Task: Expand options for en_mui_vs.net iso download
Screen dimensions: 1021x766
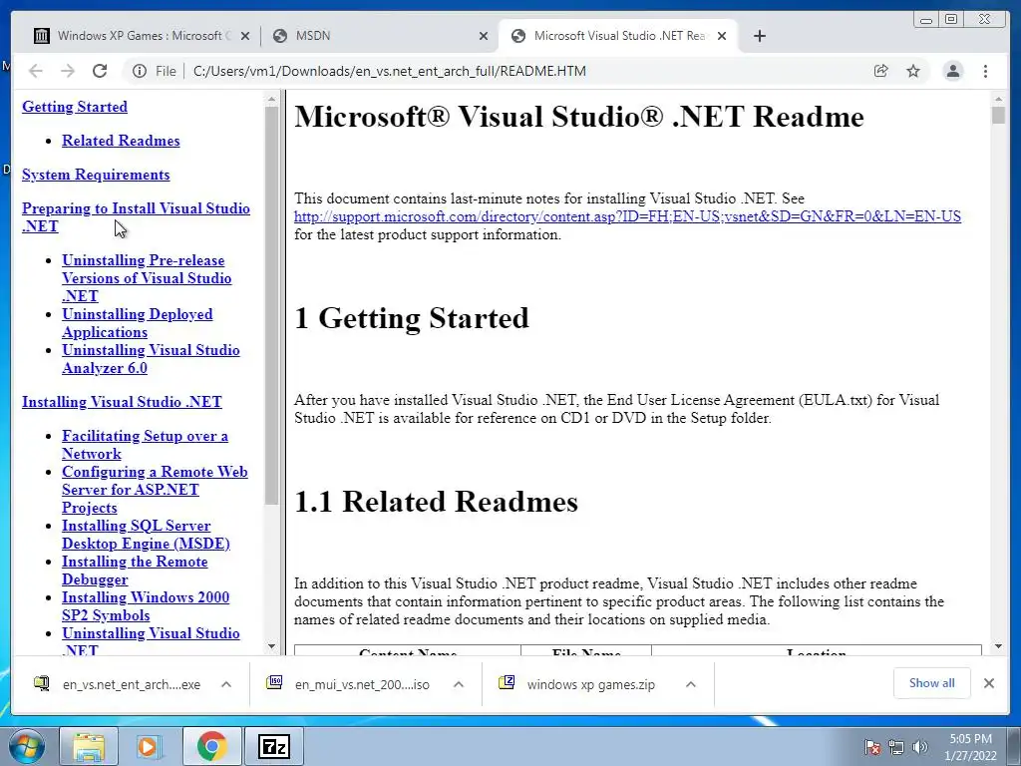Action: (x=459, y=684)
